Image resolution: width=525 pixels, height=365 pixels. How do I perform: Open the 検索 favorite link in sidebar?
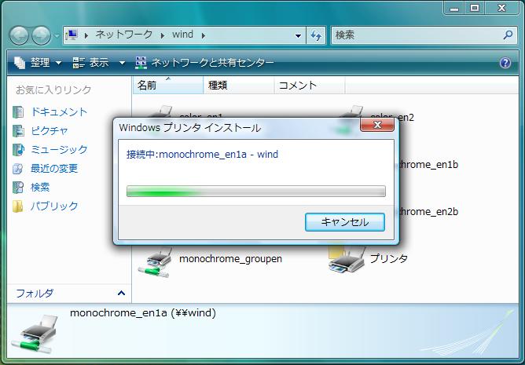coord(40,187)
